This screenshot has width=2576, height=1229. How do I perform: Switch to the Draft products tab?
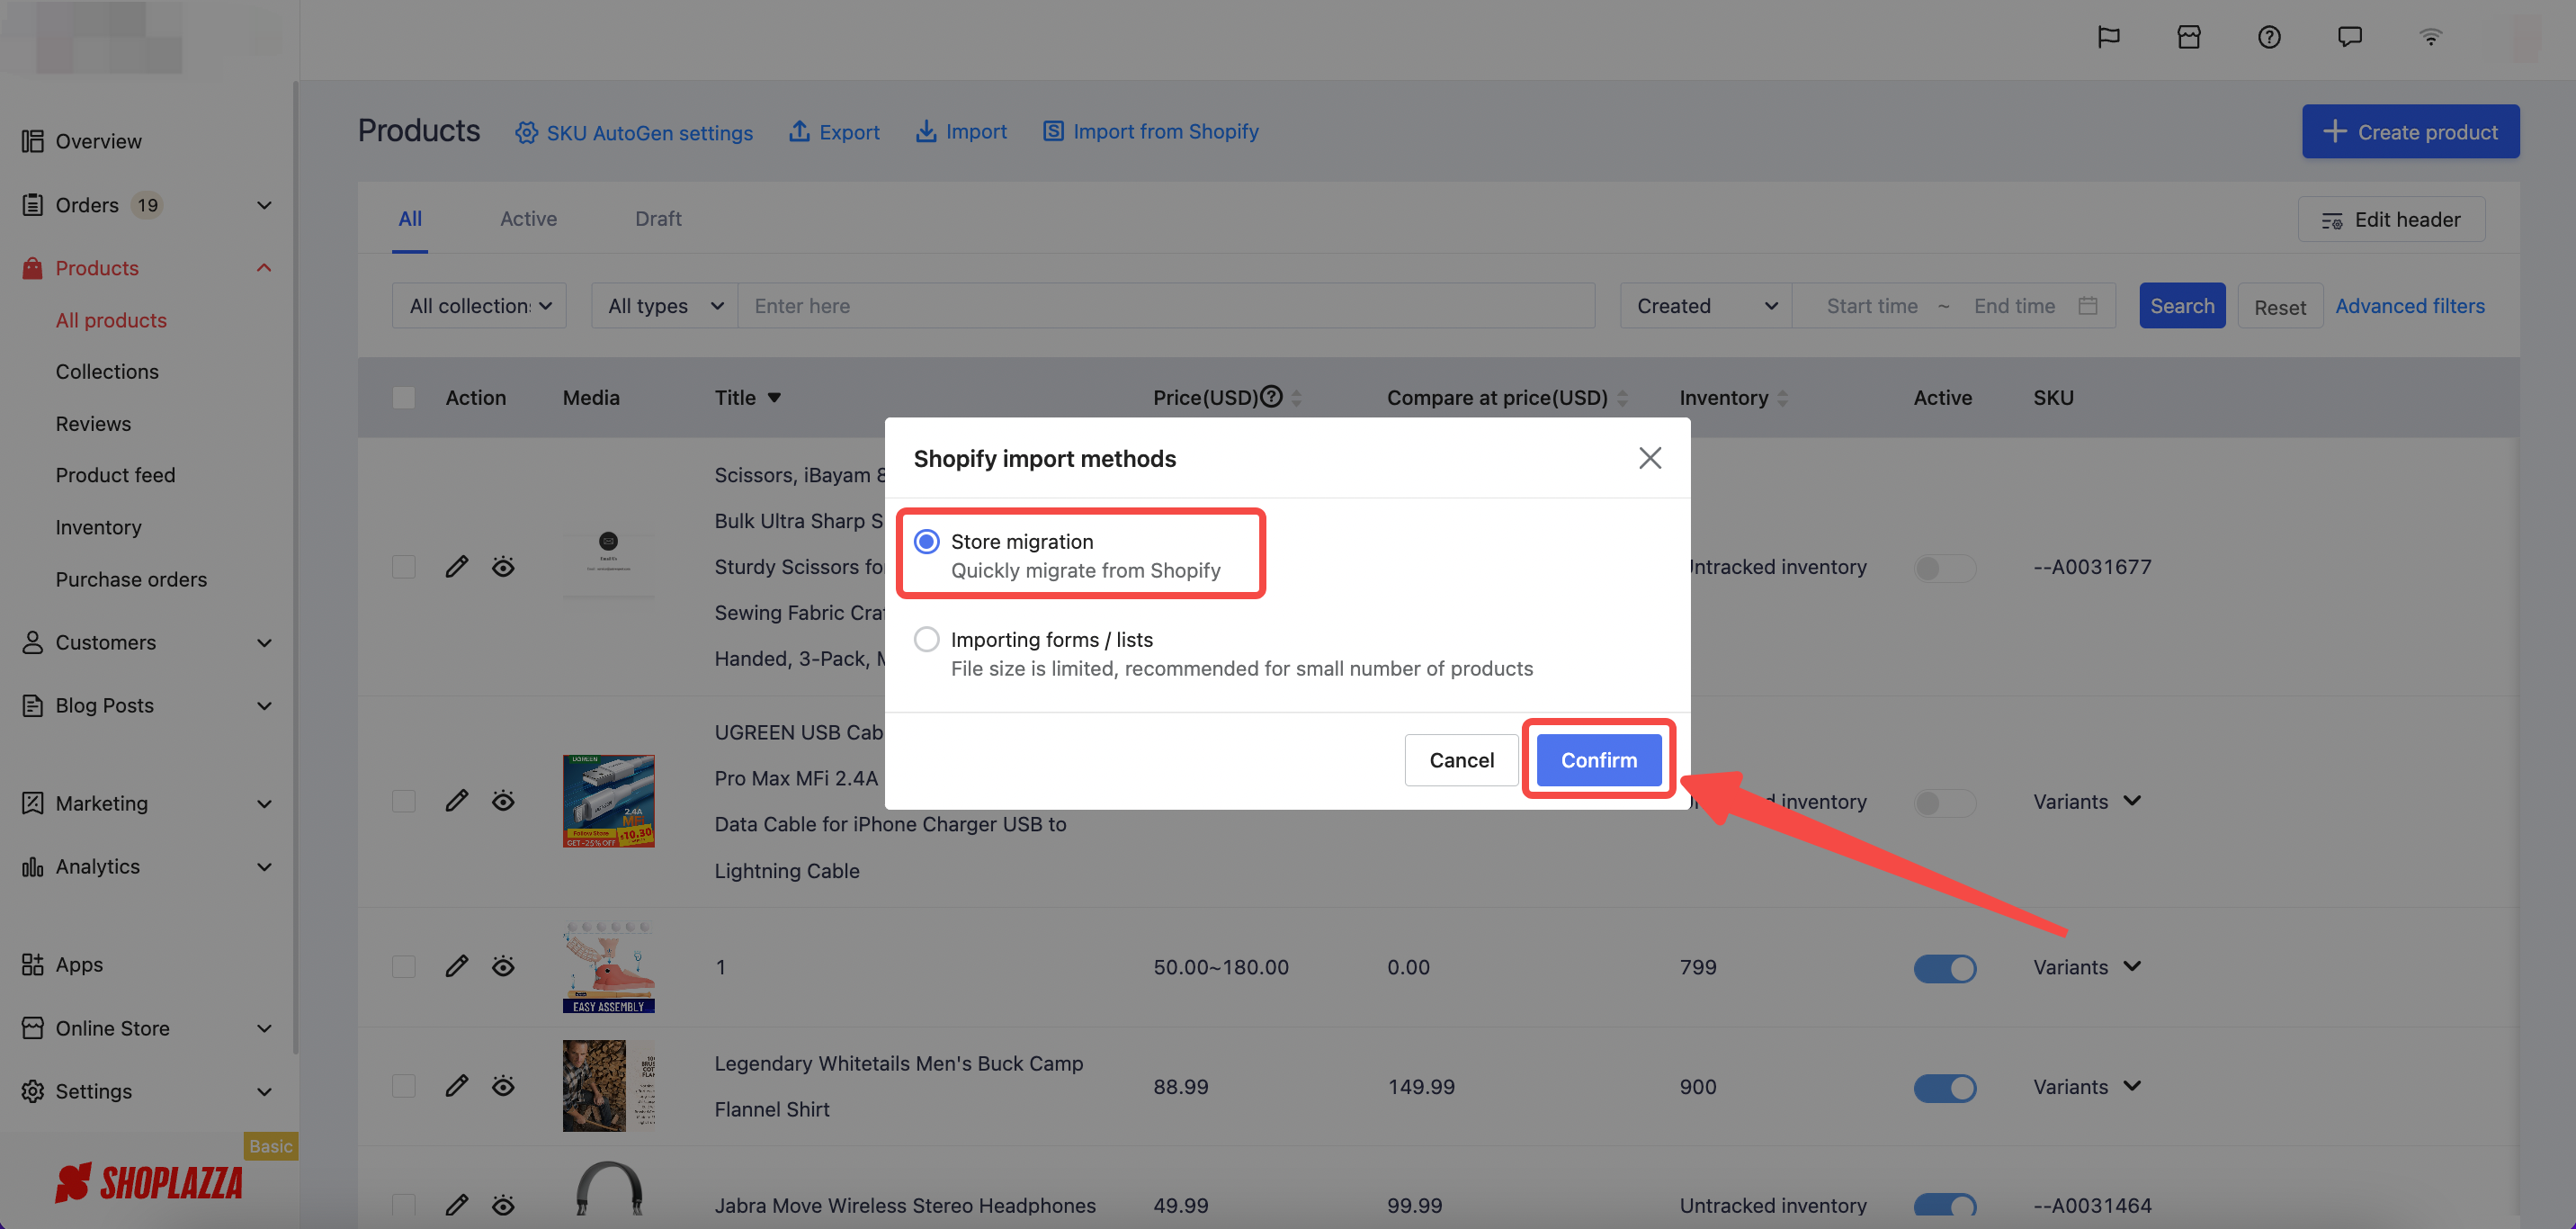coord(658,219)
